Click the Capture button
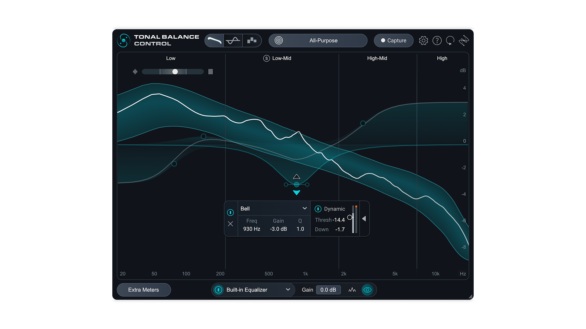Viewport: 586px width, 329px height. [x=393, y=41]
